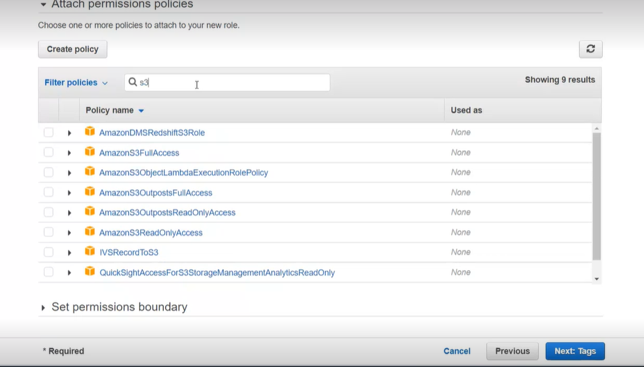This screenshot has height=367, width=644.
Task: Click the scroll up arrow of policy list
Action: (x=596, y=129)
